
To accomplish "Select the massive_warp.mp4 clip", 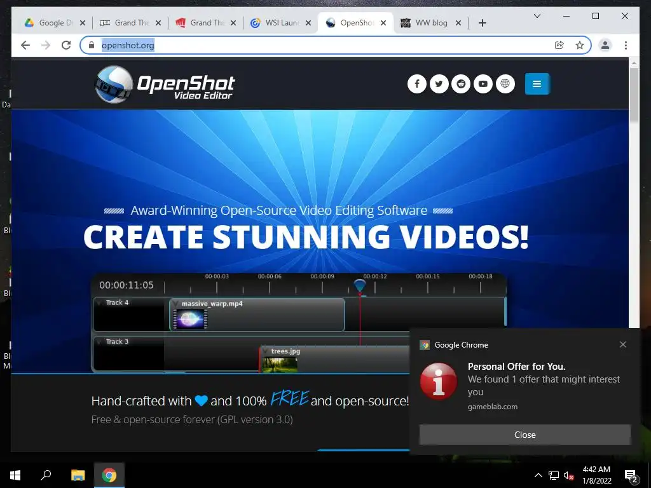I will tap(257, 314).
